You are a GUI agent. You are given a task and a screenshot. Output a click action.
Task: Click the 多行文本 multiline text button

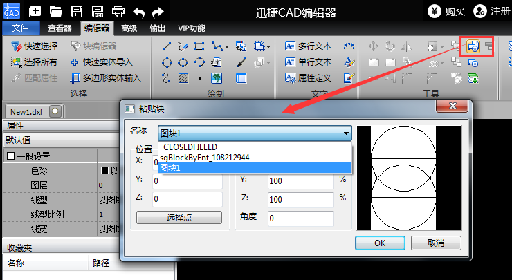pyautogui.click(x=309, y=46)
